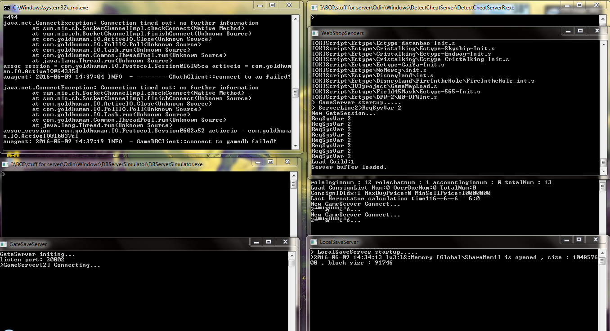
Task: Close the GateSaveServer window
Action: pos(285,242)
